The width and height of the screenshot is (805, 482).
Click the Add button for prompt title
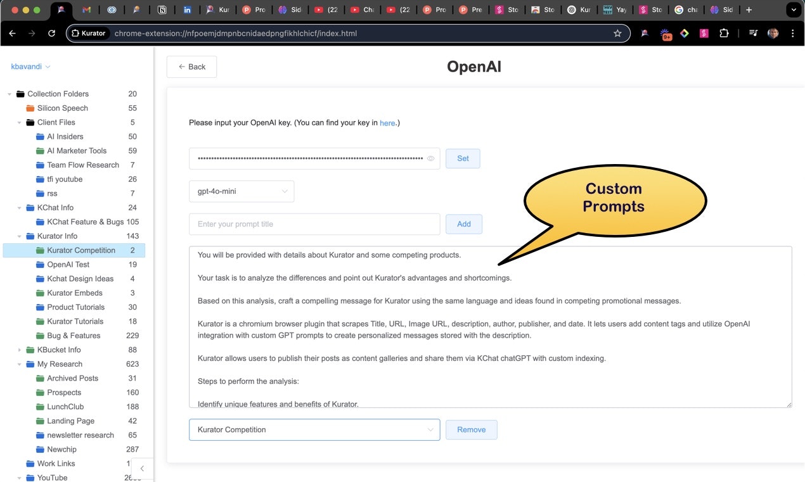pyautogui.click(x=464, y=224)
